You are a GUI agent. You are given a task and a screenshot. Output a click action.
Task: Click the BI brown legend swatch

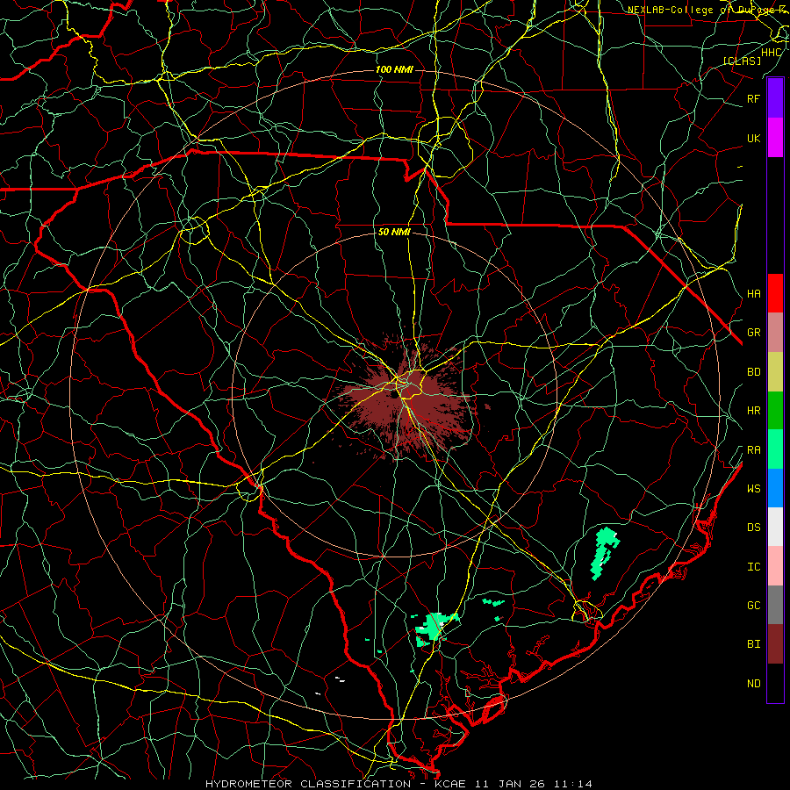click(x=775, y=644)
